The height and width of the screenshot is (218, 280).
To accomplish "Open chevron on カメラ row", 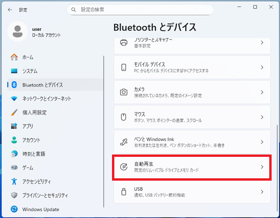I will pos(262,92).
